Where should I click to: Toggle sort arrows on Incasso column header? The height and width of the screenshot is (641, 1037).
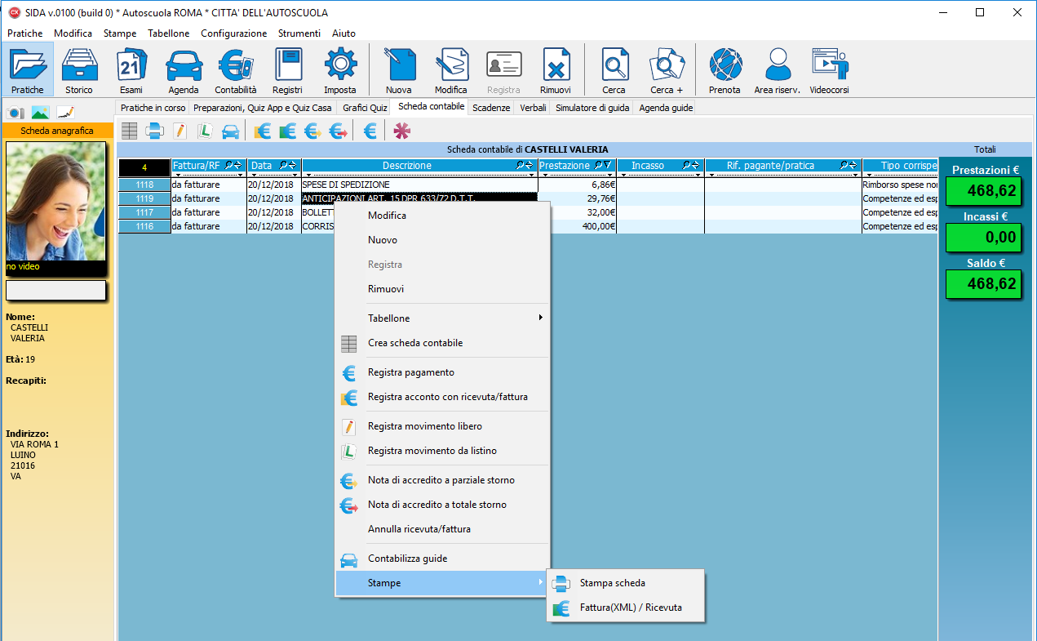tap(696, 166)
